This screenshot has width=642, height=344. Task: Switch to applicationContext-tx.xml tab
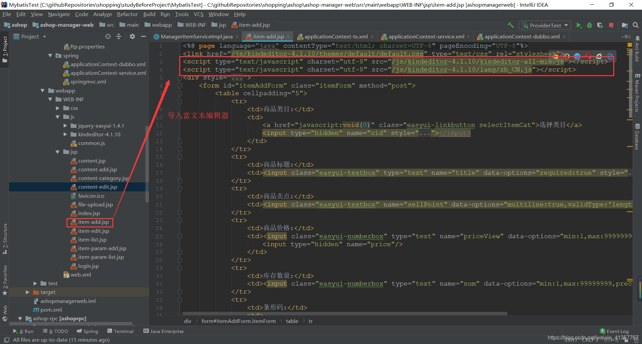tap(336, 37)
